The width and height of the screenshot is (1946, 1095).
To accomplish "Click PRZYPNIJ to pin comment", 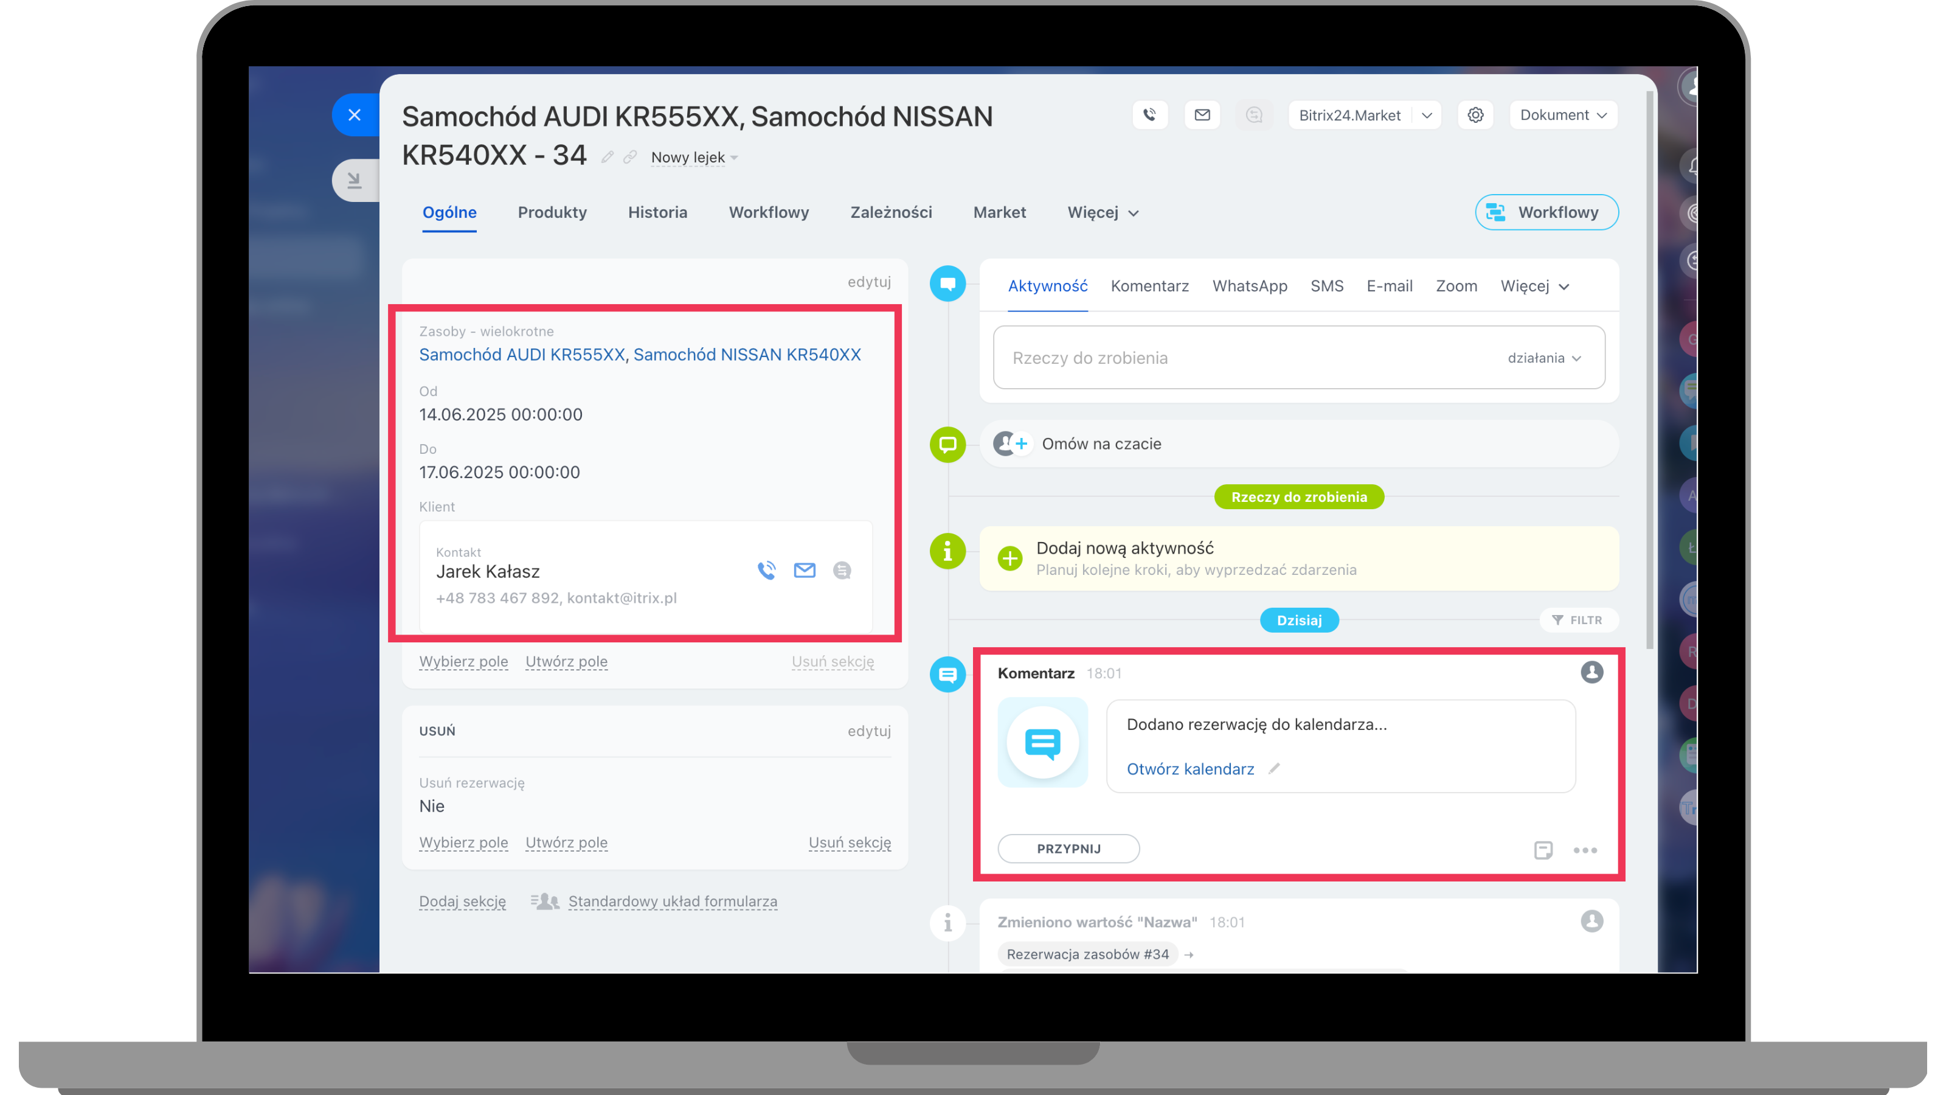I will pos(1068,849).
